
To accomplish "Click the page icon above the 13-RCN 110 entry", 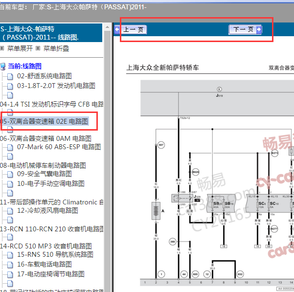I will tap(10, 220).
